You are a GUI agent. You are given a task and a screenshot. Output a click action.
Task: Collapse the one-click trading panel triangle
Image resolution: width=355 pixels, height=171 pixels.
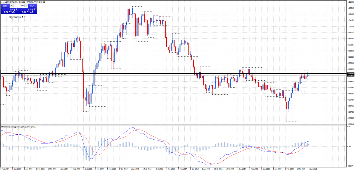point(2,2)
